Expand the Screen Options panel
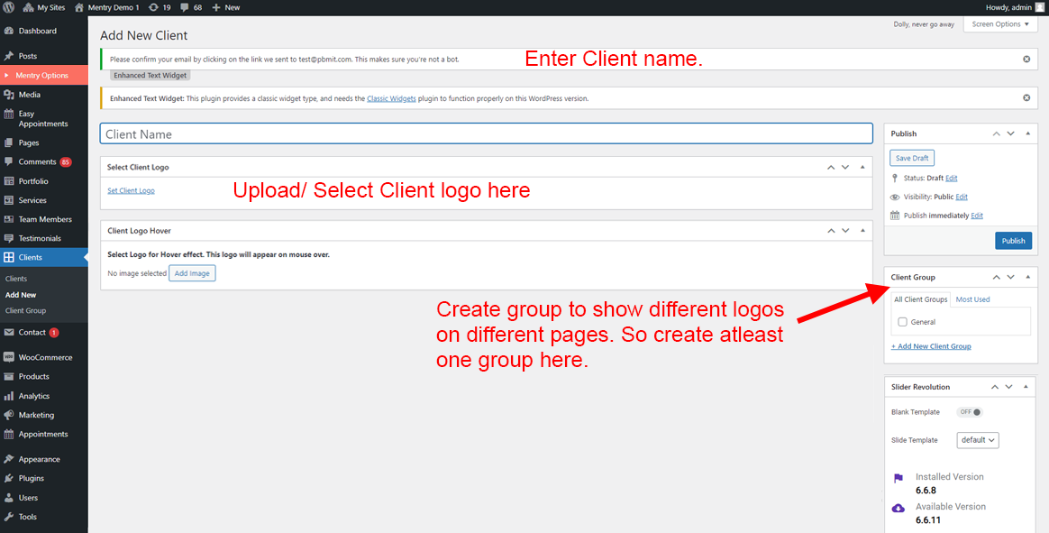1049x533 pixels. (1000, 24)
